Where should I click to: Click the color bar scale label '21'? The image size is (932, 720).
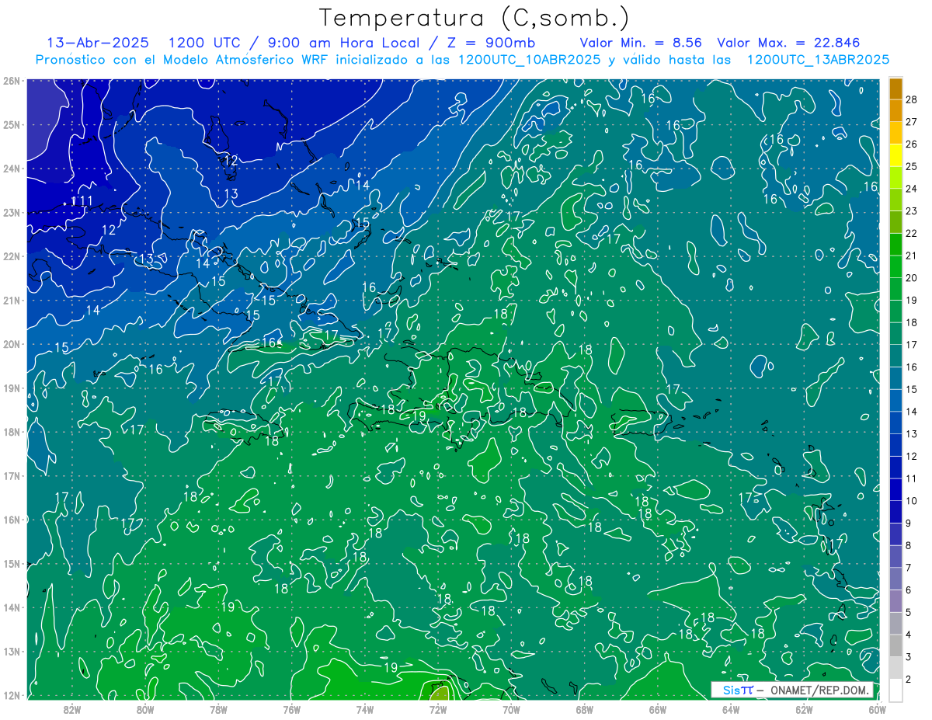(x=912, y=256)
